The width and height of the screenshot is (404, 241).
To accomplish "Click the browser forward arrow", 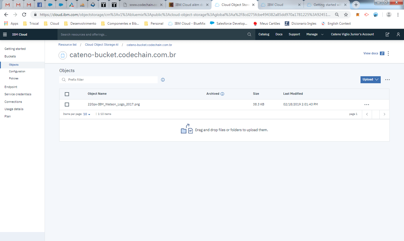I will click(15, 15).
